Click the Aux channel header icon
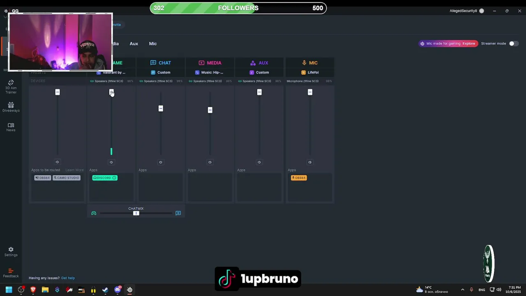526x296 pixels. coord(253,63)
